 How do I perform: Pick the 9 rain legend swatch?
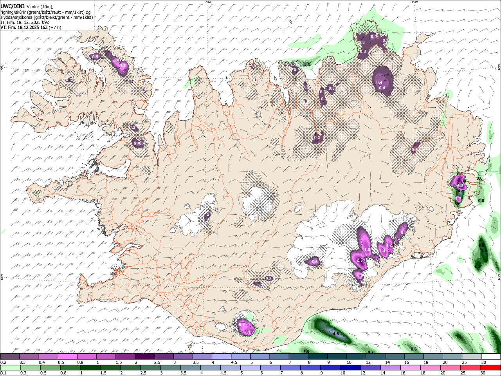[330, 368]
